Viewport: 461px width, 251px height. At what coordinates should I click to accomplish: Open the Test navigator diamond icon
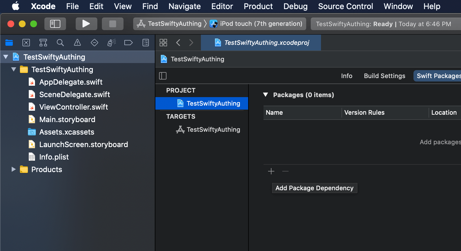coord(94,43)
